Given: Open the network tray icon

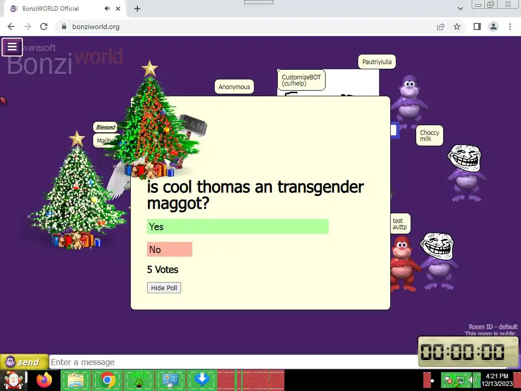Looking at the screenshot, I should click(460, 380).
